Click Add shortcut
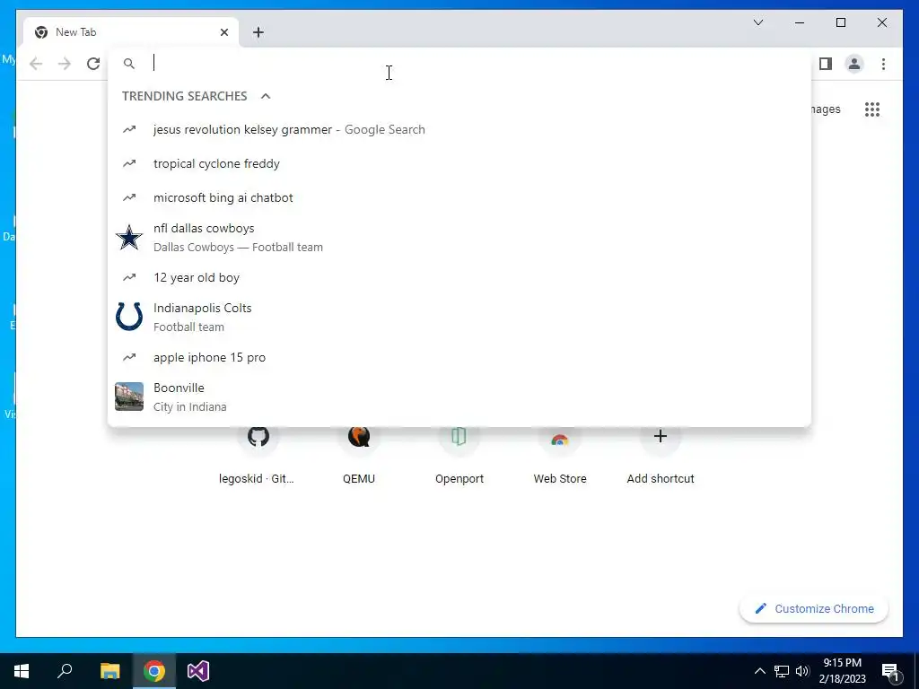This screenshot has height=689, width=919. click(661, 454)
